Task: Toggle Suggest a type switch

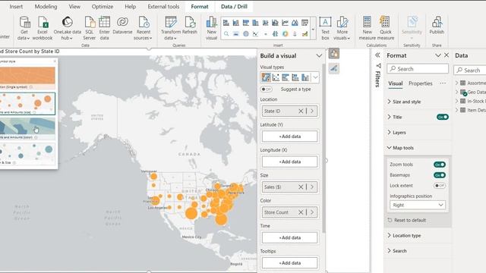Action: pos(267,89)
